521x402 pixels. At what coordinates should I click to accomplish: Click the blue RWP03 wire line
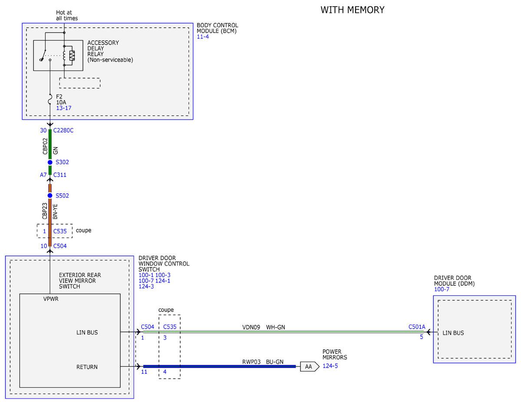click(x=219, y=366)
